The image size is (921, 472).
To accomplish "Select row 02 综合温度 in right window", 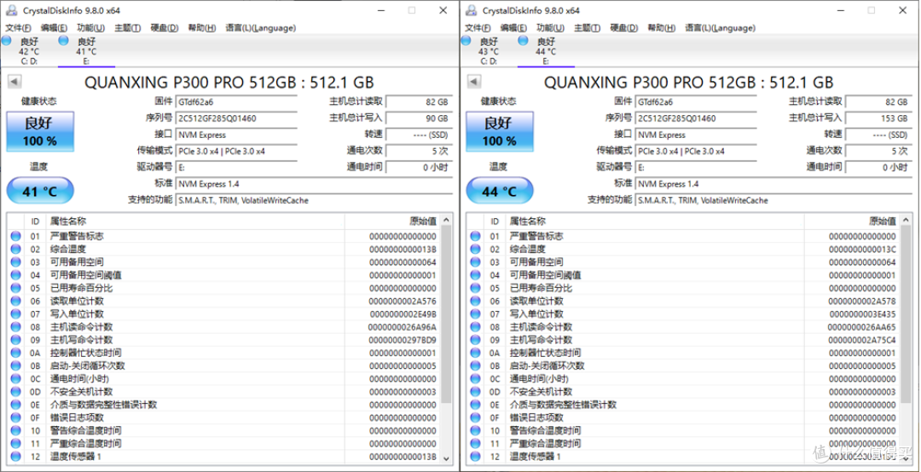I will (684, 249).
